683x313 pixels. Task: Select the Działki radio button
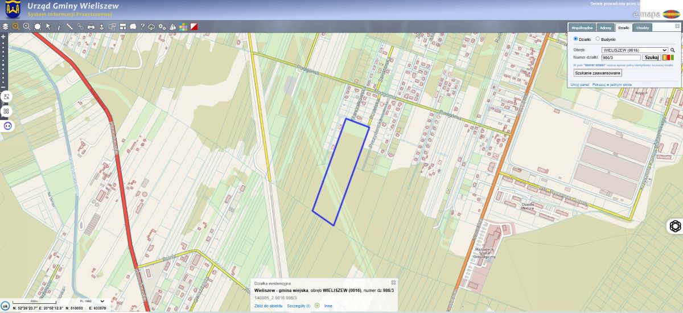pos(575,39)
